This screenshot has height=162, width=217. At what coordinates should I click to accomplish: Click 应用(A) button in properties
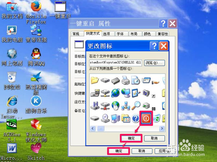(165, 151)
